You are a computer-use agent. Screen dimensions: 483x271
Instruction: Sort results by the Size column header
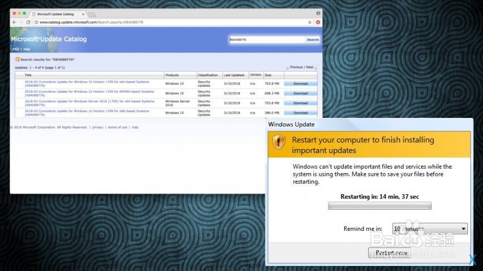268,75
